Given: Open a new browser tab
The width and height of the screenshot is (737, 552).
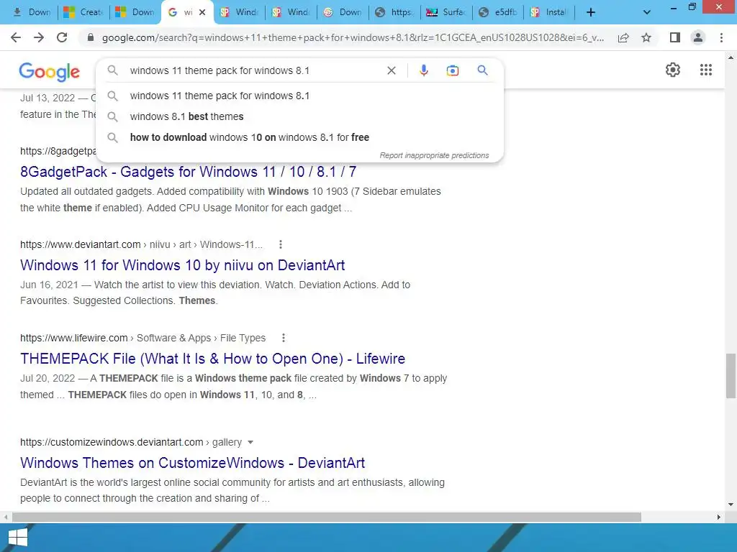Looking at the screenshot, I should point(591,12).
